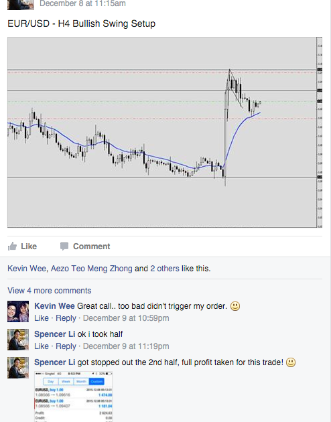
Task: Expand View 4 more comments
Action: [49, 291]
